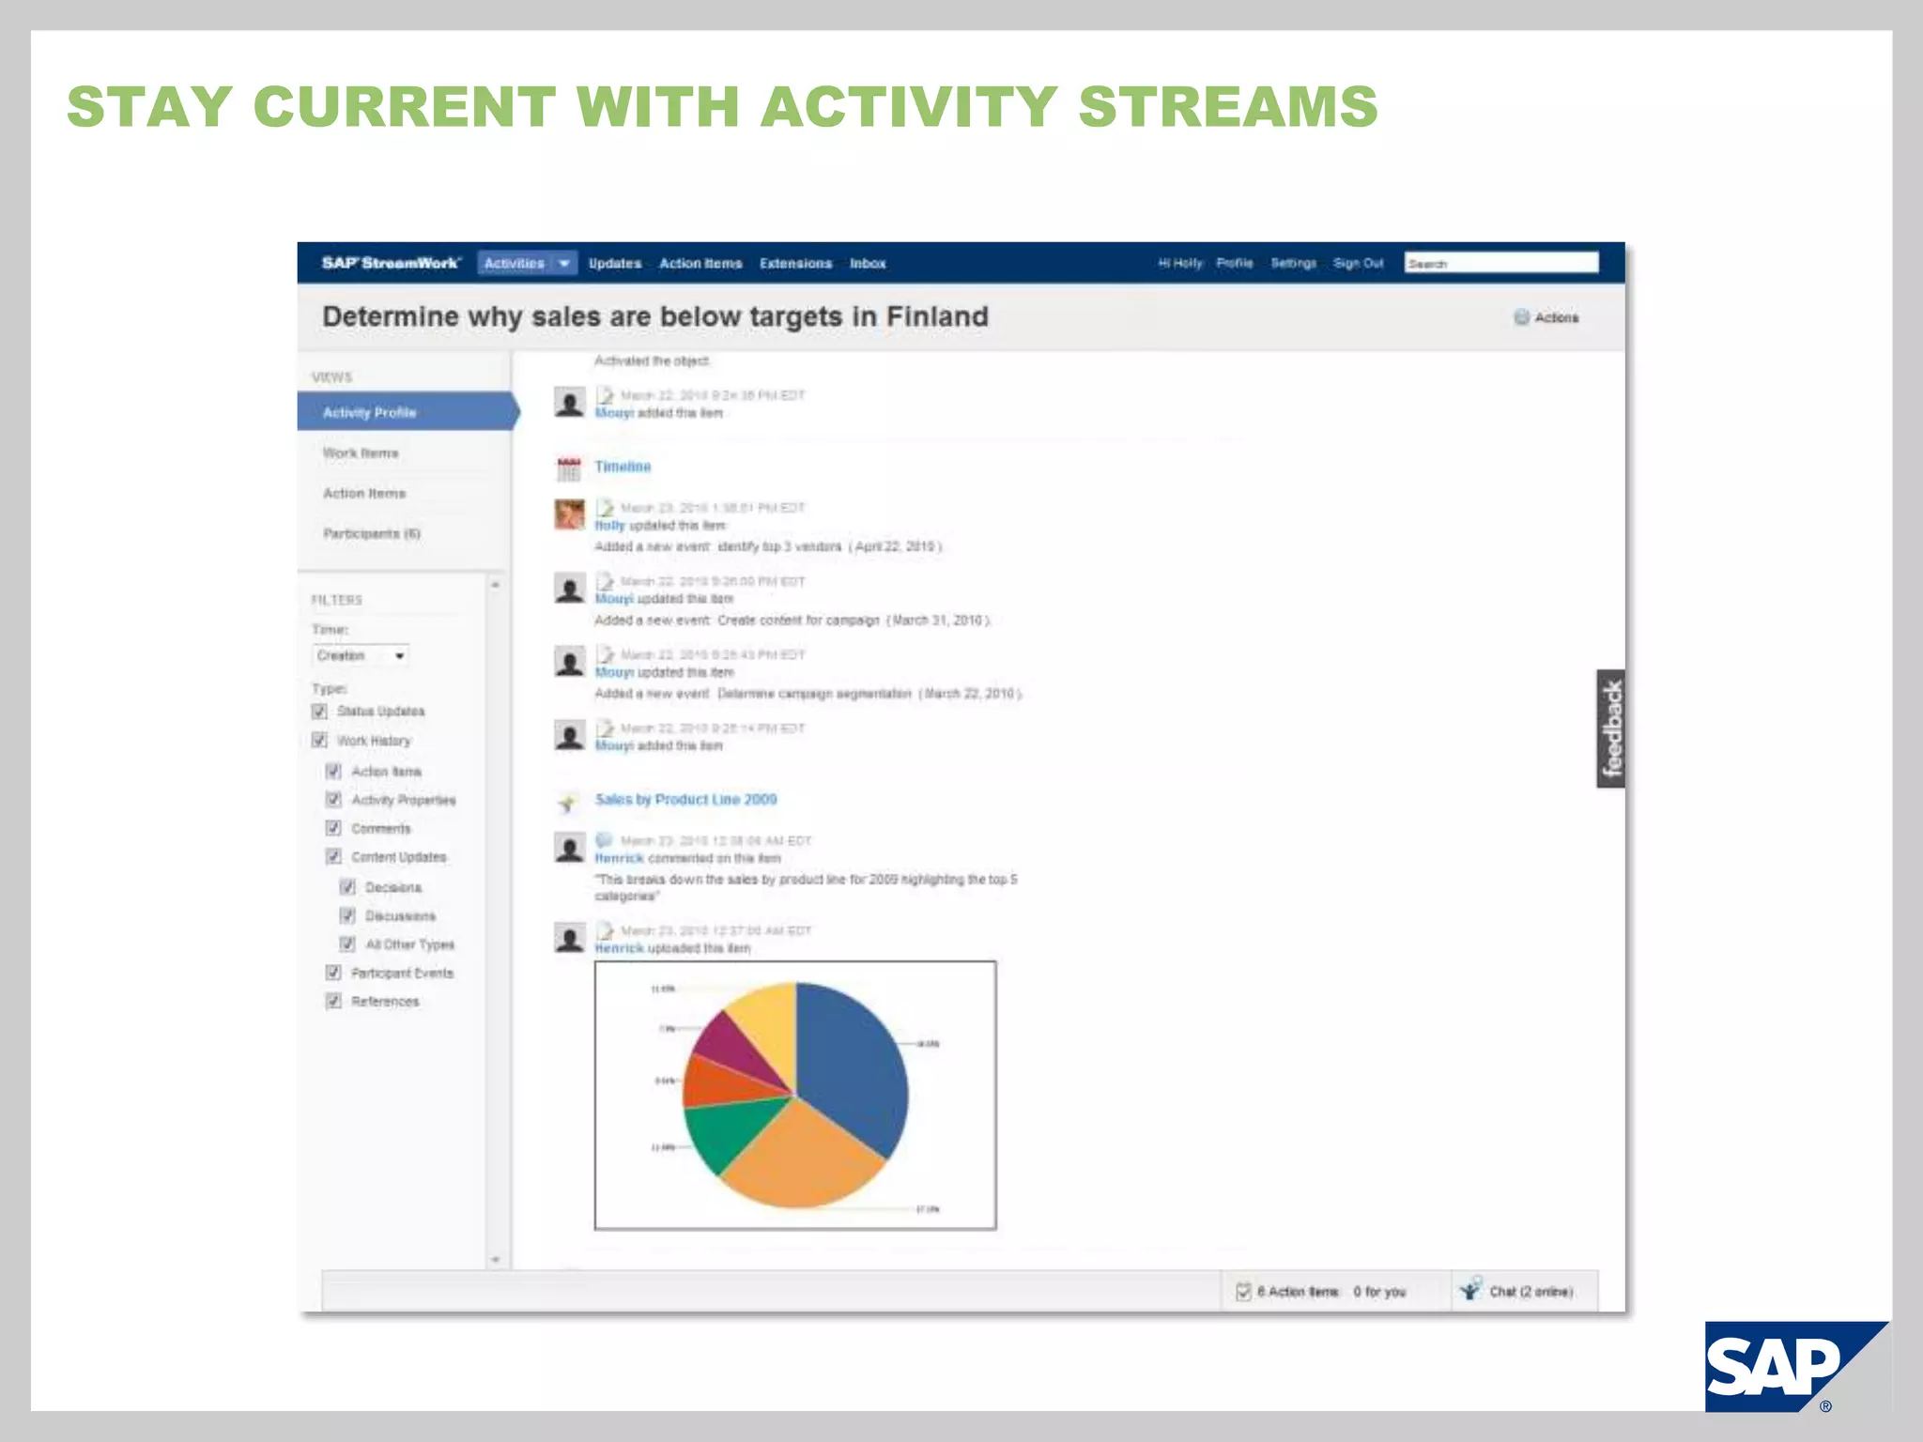Click the SAP StreamWork logo
Viewport: 1923px width, 1442px height.
pos(391,263)
